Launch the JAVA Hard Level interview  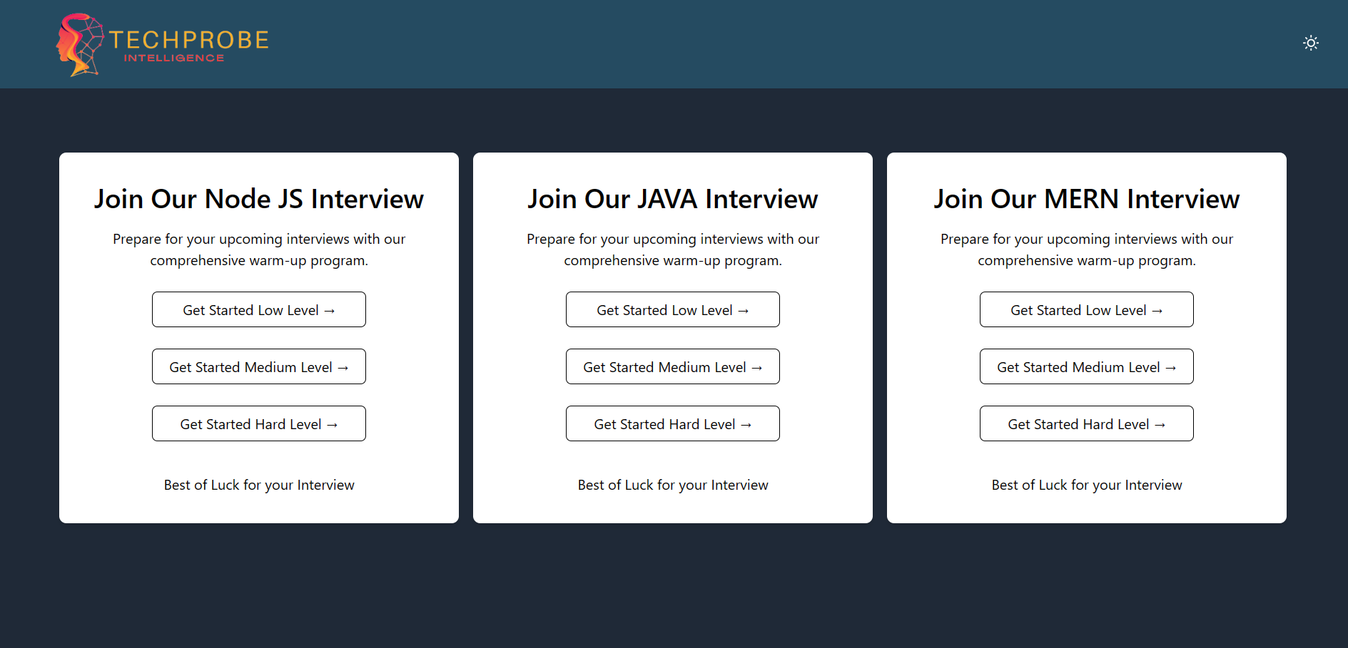click(x=672, y=424)
